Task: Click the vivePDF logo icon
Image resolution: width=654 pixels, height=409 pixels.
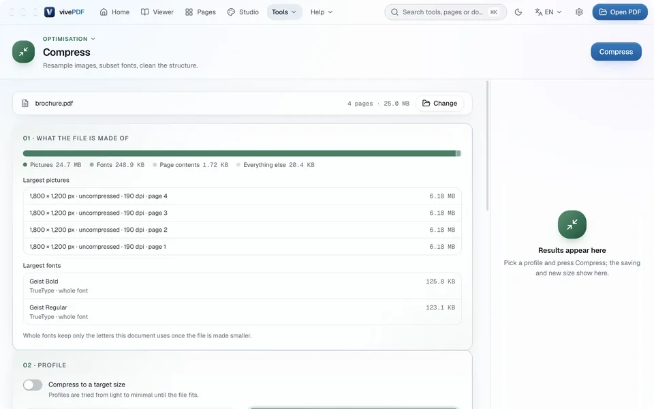Action: [50, 12]
